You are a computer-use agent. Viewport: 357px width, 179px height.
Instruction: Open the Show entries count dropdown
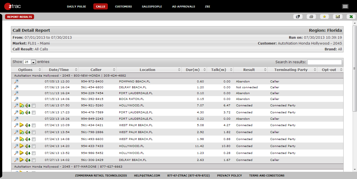pos(30,62)
